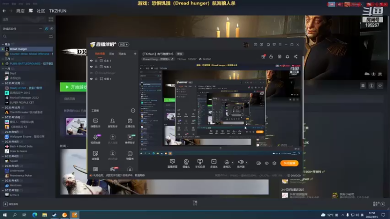Click the share icon in streaming app

tap(295, 56)
